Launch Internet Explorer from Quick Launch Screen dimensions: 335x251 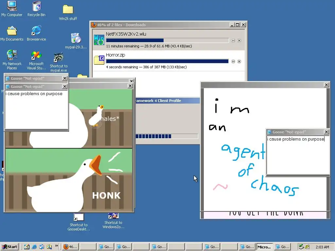coord(34,247)
